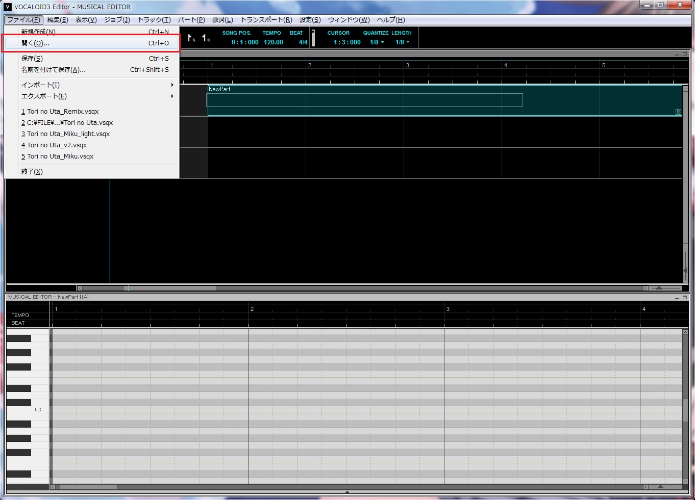This screenshot has height=500, width=695.
Task: Click the BEAT row label in musical editor
Action: (18, 323)
